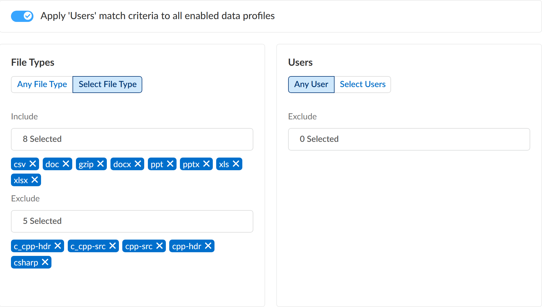Image resolution: width=542 pixels, height=307 pixels.
Task: Remove the c_cpp-src exclusion tag
Action: click(112, 246)
